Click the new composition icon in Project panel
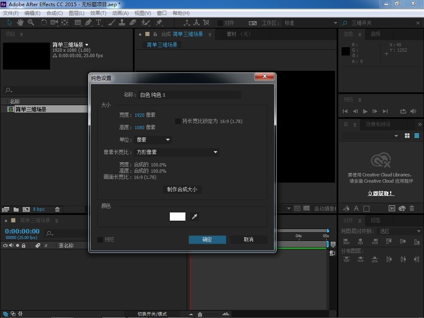The height and width of the screenshot is (318, 424). pos(26,209)
